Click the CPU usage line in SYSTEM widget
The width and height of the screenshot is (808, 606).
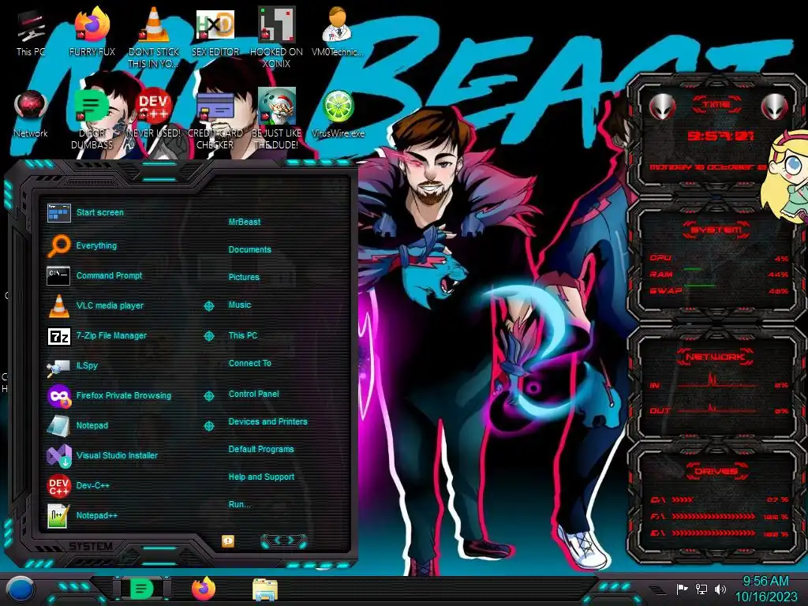[720, 258]
